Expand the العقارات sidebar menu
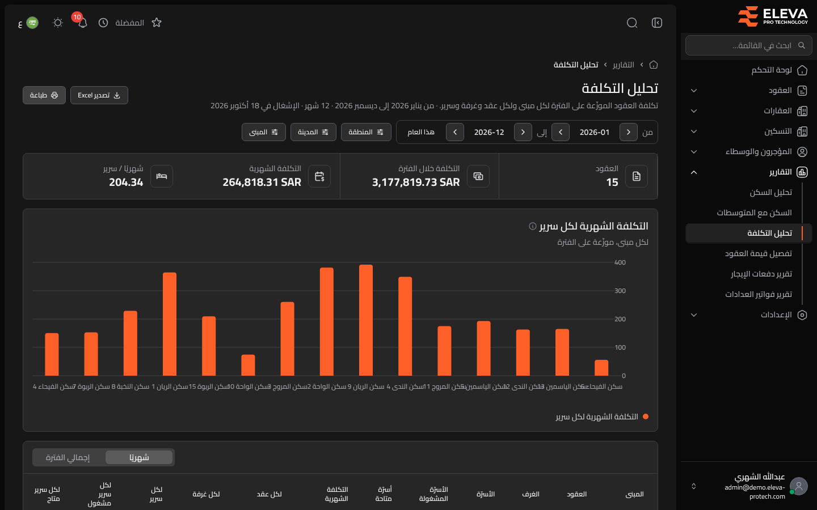The width and height of the screenshot is (817, 510). 749,111
